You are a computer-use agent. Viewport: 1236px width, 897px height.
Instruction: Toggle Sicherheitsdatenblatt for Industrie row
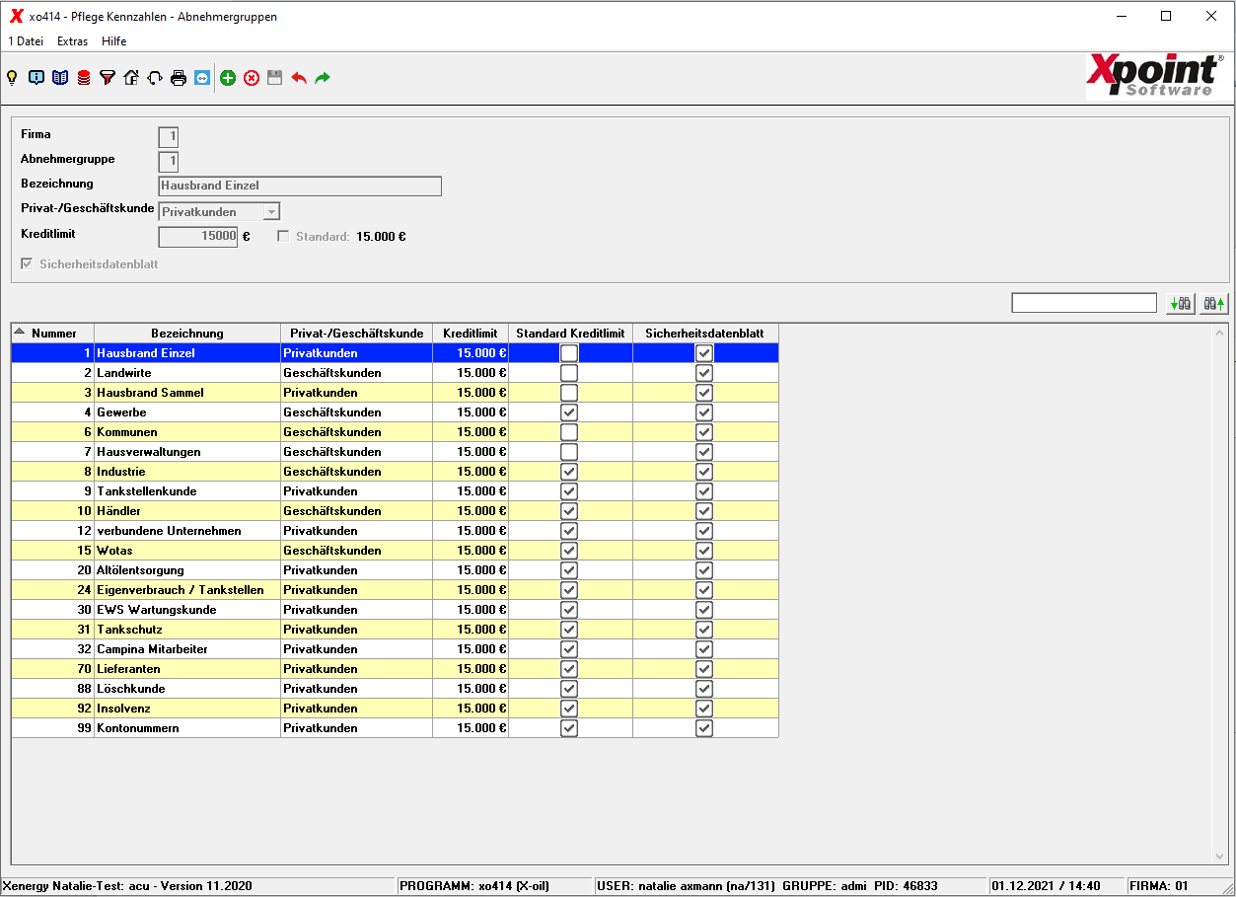tap(704, 471)
